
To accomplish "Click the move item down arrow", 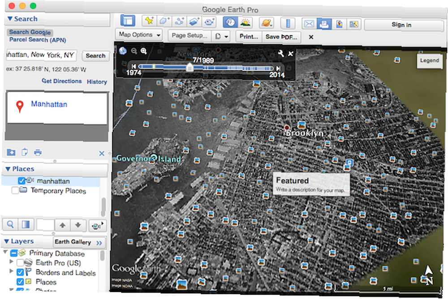I will pyautogui.click(x=78, y=225).
